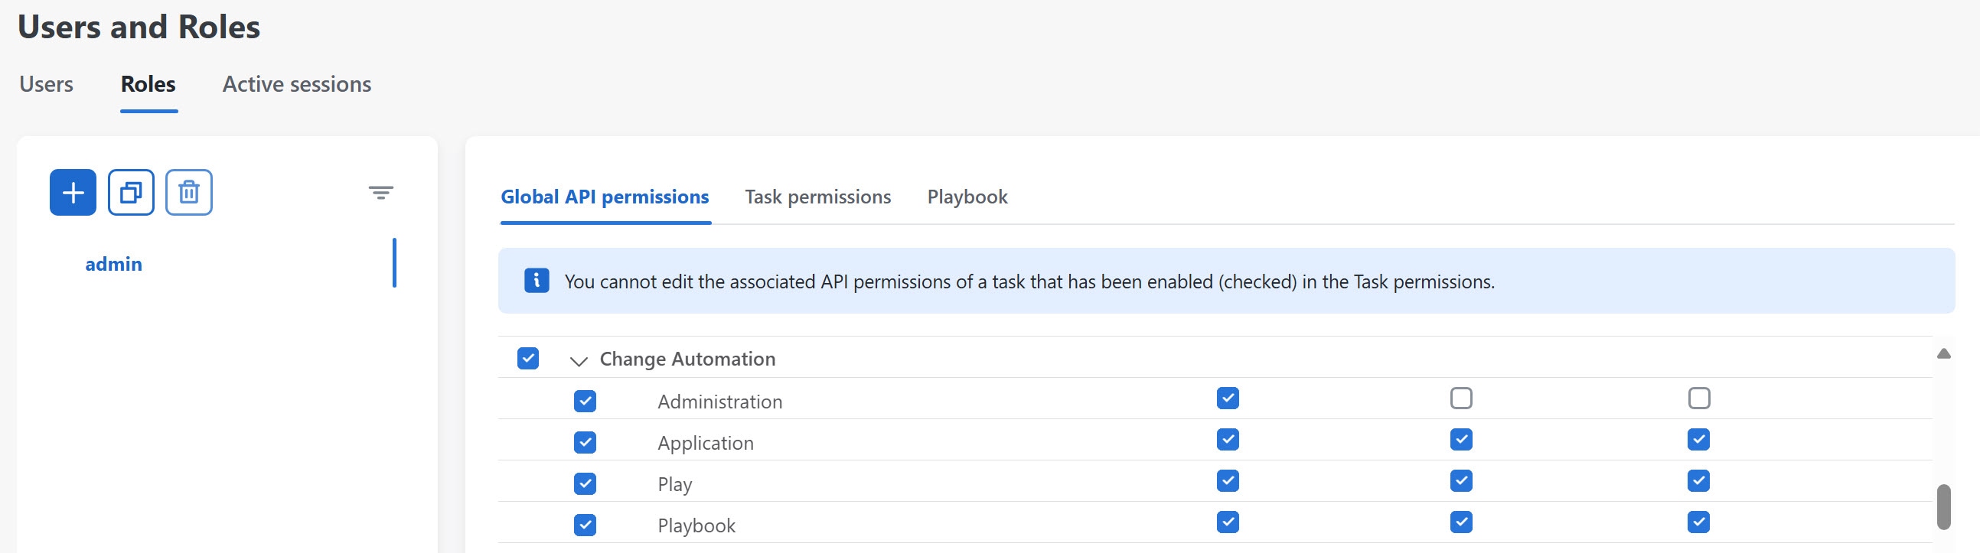This screenshot has height=553, width=1980.
Task: Click the permissions list scrollbar thumb
Action: (1944, 507)
